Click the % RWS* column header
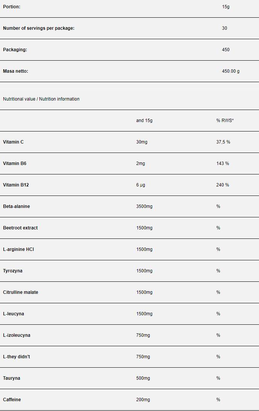 click(225, 121)
